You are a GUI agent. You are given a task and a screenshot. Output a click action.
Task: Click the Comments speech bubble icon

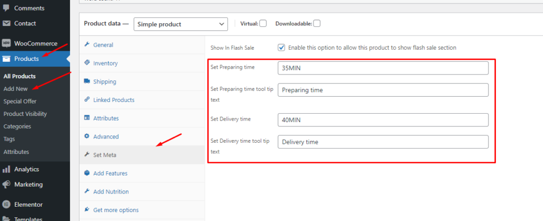coord(6,8)
